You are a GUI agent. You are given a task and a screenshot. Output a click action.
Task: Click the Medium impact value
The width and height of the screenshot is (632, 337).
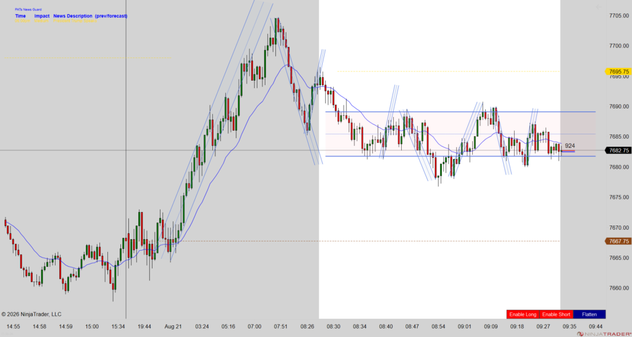41,21
